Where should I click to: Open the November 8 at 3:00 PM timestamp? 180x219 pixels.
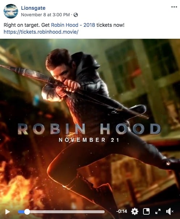pyautogui.click(x=45, y=15)
